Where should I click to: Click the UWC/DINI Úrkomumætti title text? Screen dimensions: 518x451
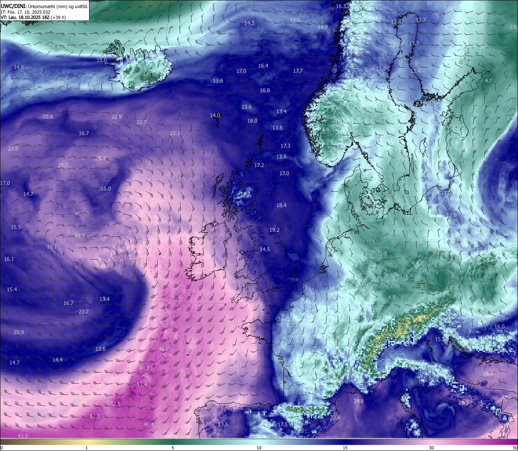45,6
